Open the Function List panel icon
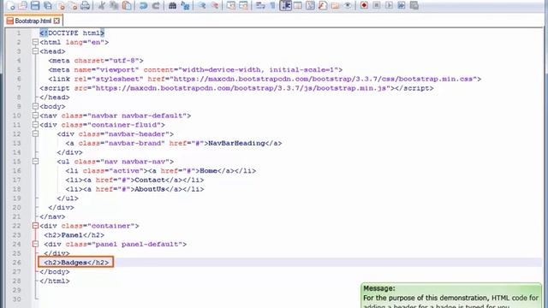The height and width of the screenshot is (308, 548). pos(323,5)
